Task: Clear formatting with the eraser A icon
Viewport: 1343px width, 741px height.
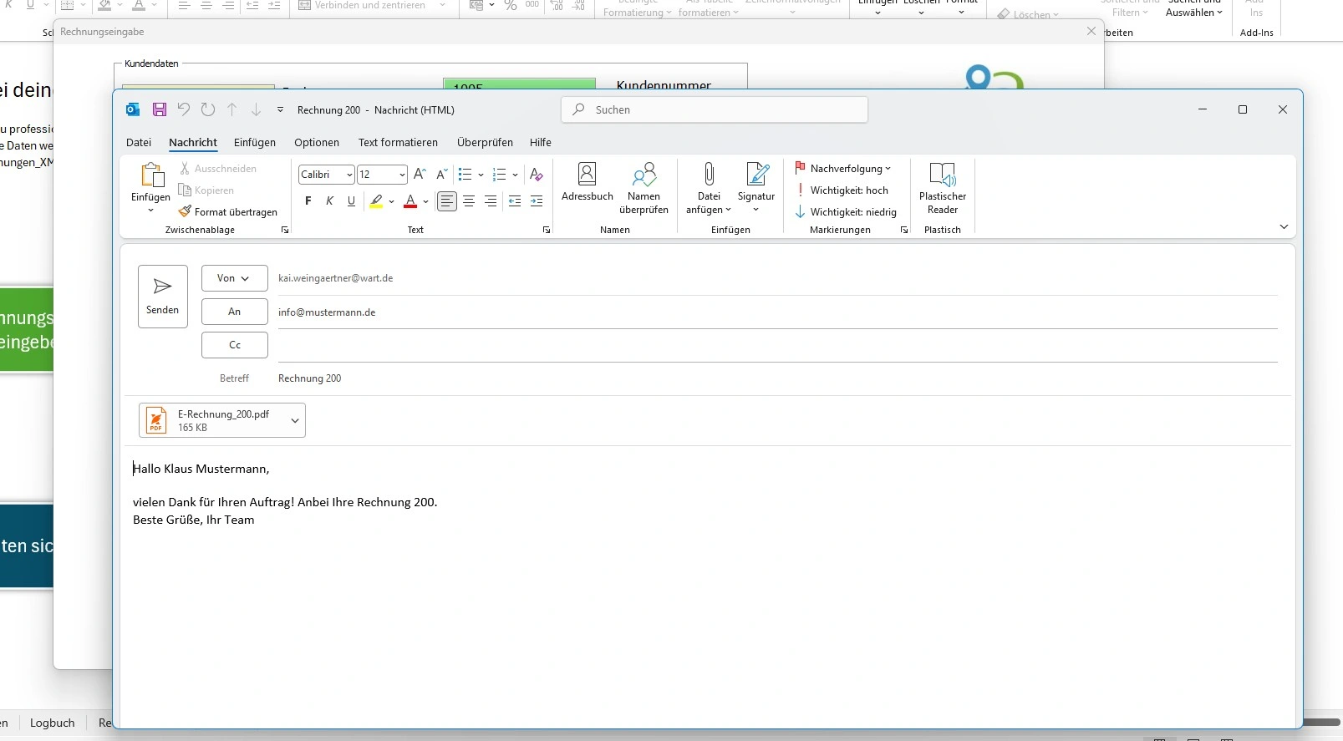Action: point(537,175)
